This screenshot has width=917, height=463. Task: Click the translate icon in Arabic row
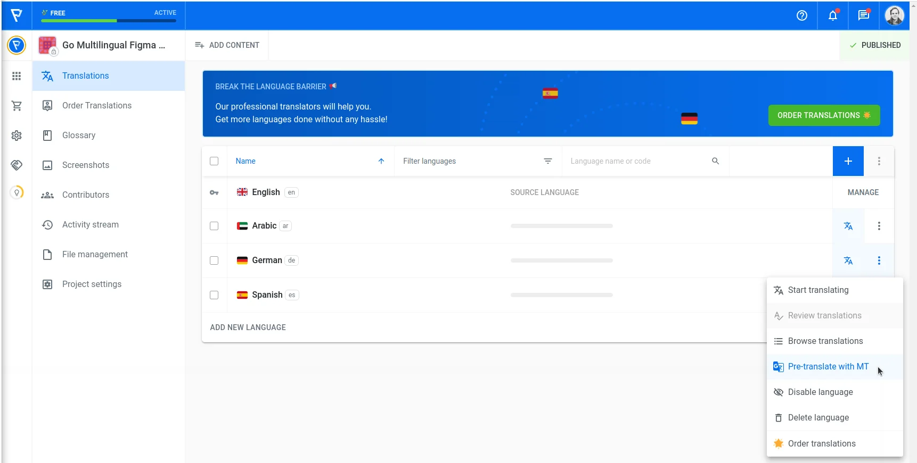point(848,226)
